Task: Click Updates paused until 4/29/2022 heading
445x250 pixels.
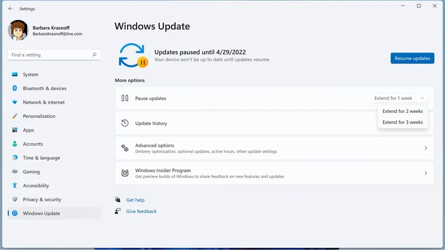Action: pyautogui.click(x=200, y=52)
